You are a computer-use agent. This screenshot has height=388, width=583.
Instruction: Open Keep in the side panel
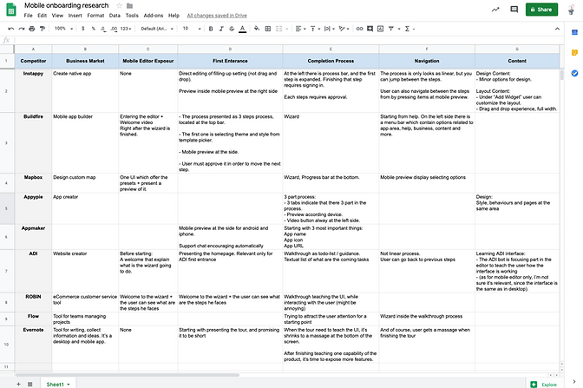click(x=574, y=53)
